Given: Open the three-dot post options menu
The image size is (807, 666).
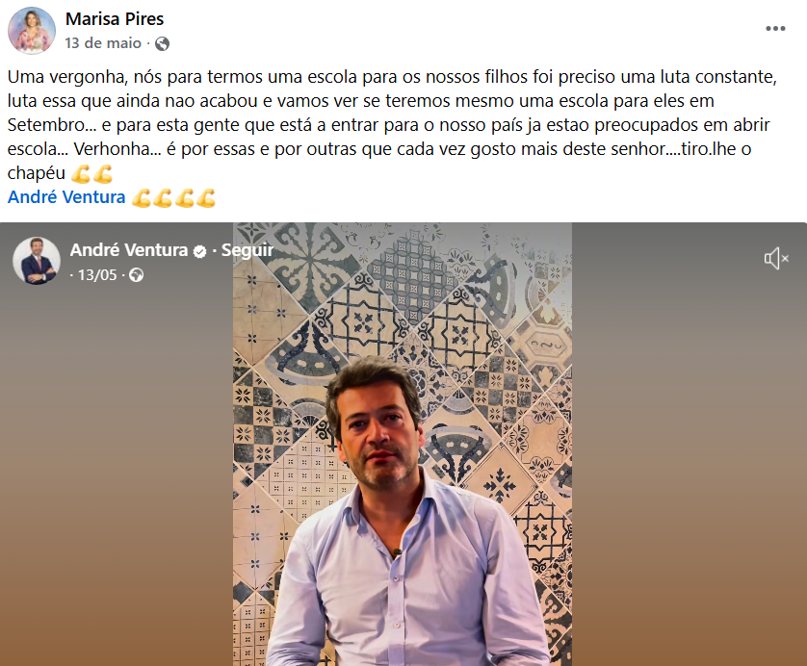Looking at the screenshot, I should [775, 28].
